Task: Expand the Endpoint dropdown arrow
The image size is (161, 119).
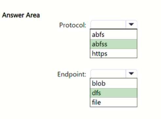Action: [x=131, y=73]
